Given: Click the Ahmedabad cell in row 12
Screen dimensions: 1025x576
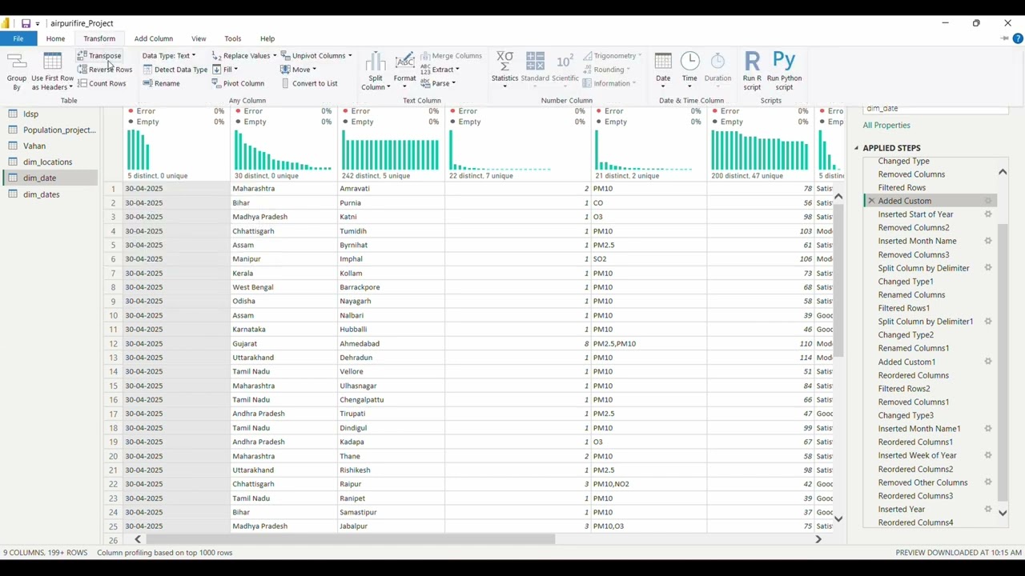Looking at the screenshot, I should pyautogui.click(x=391, y=344).
